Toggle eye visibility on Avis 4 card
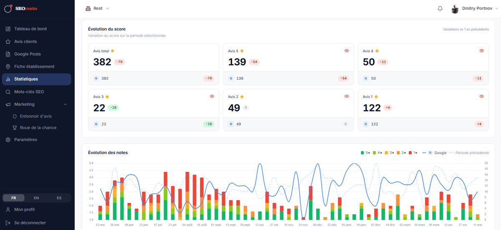The width and height of the screenshot is (501, 230). [481, 51]
